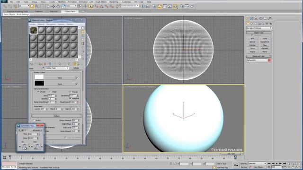Screen dimensions: 303x170
Task: Select the Rotate tool in main toolbar
Action: [x=58, y=6]
